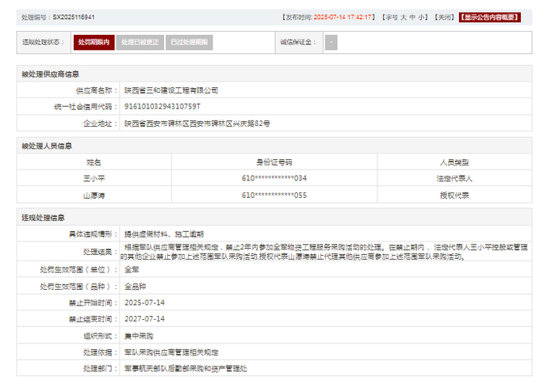Click ban start date 2025-07-14
The height and width of the screenshot is (384, 555).
[144, 303]
